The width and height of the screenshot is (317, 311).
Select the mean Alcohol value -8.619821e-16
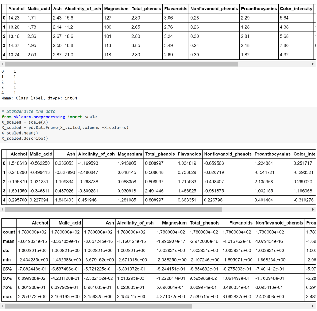33,241
